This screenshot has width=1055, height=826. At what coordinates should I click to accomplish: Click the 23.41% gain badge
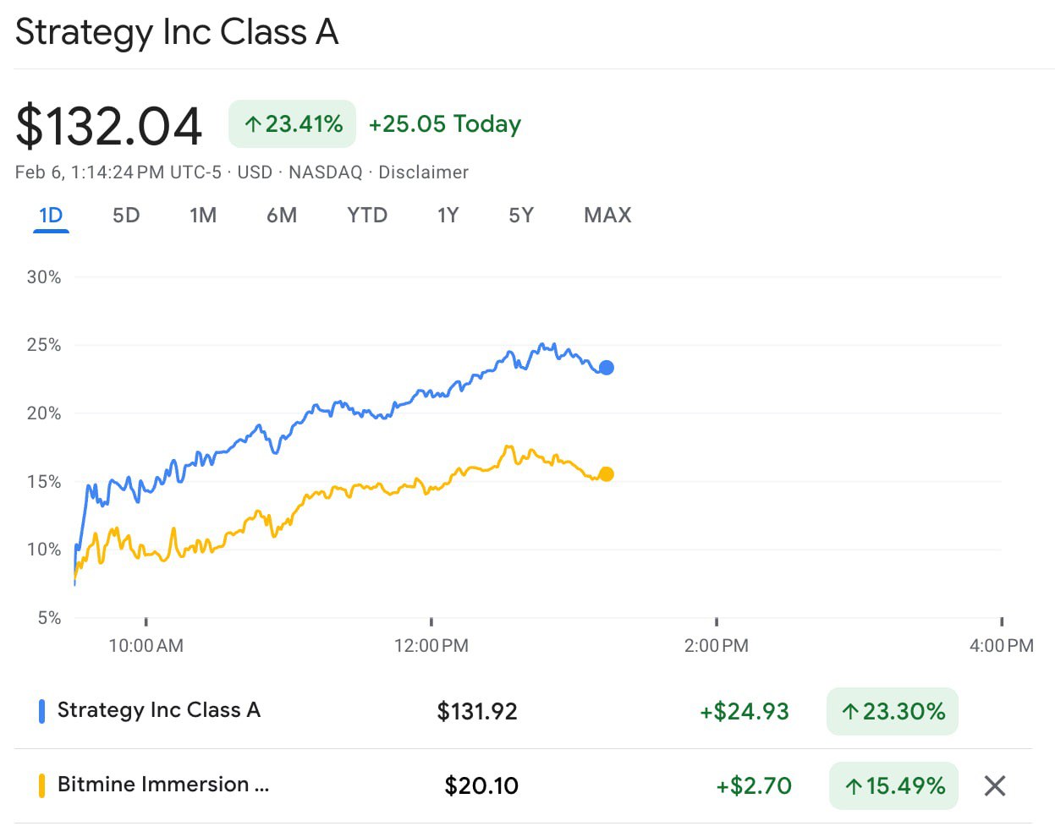(x=293, y=124)
